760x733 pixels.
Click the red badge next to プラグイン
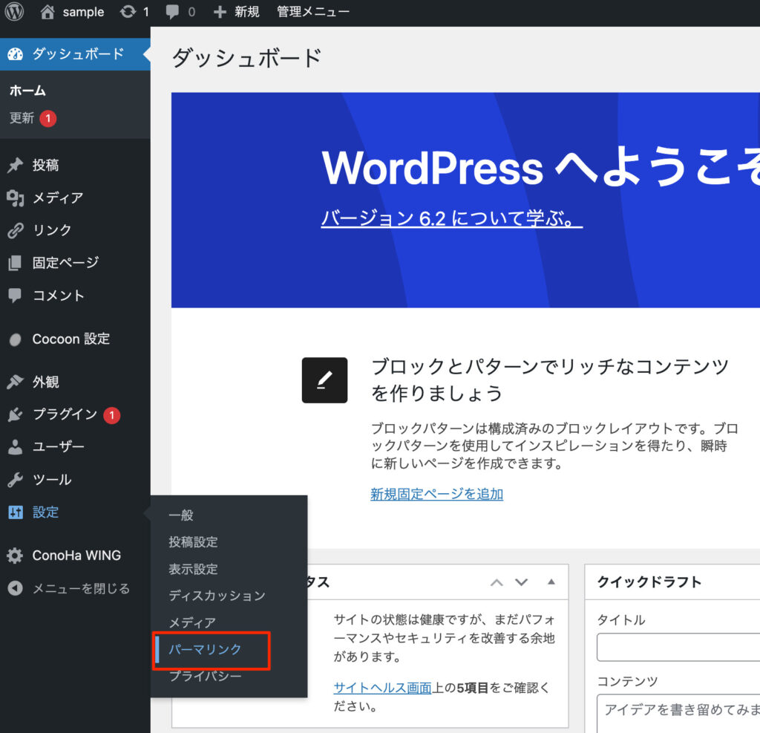(x=112, y=414)
